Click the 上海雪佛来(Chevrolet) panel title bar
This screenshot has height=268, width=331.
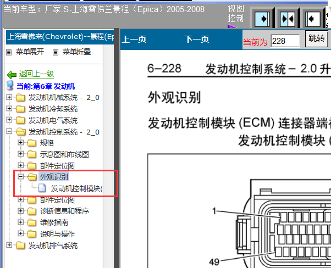click(x=60, y=37)
